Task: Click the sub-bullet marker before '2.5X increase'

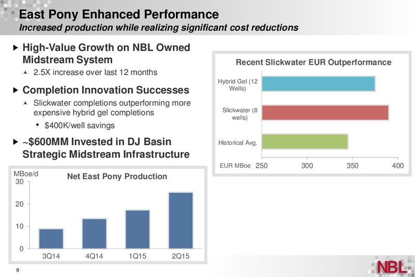Action: [25, 72]
